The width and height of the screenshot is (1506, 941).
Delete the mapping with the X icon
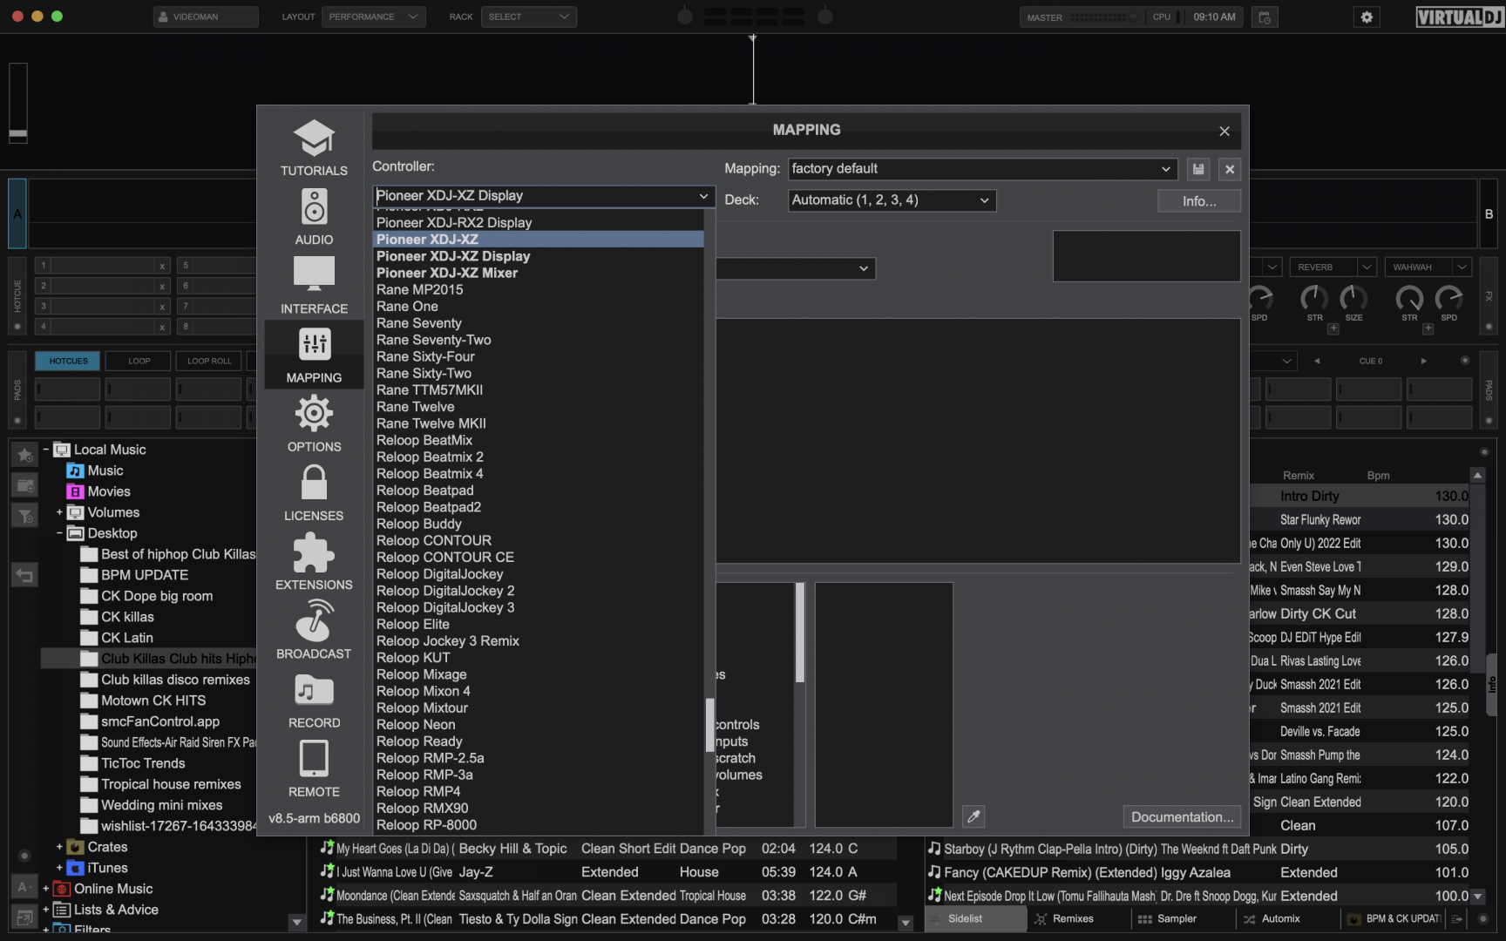1230,169
